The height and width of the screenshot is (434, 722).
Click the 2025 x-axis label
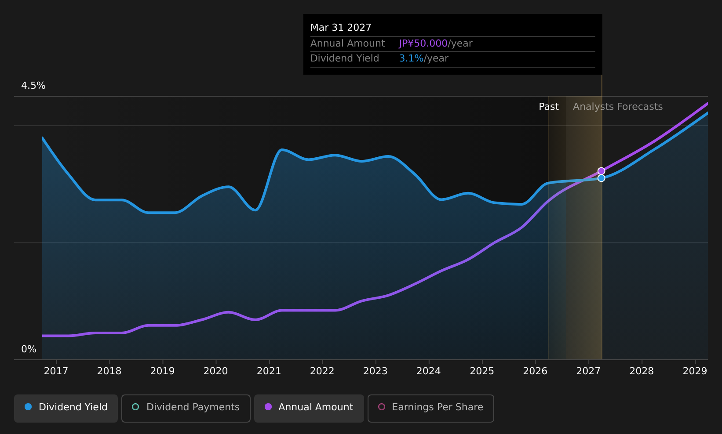[482, 371]
